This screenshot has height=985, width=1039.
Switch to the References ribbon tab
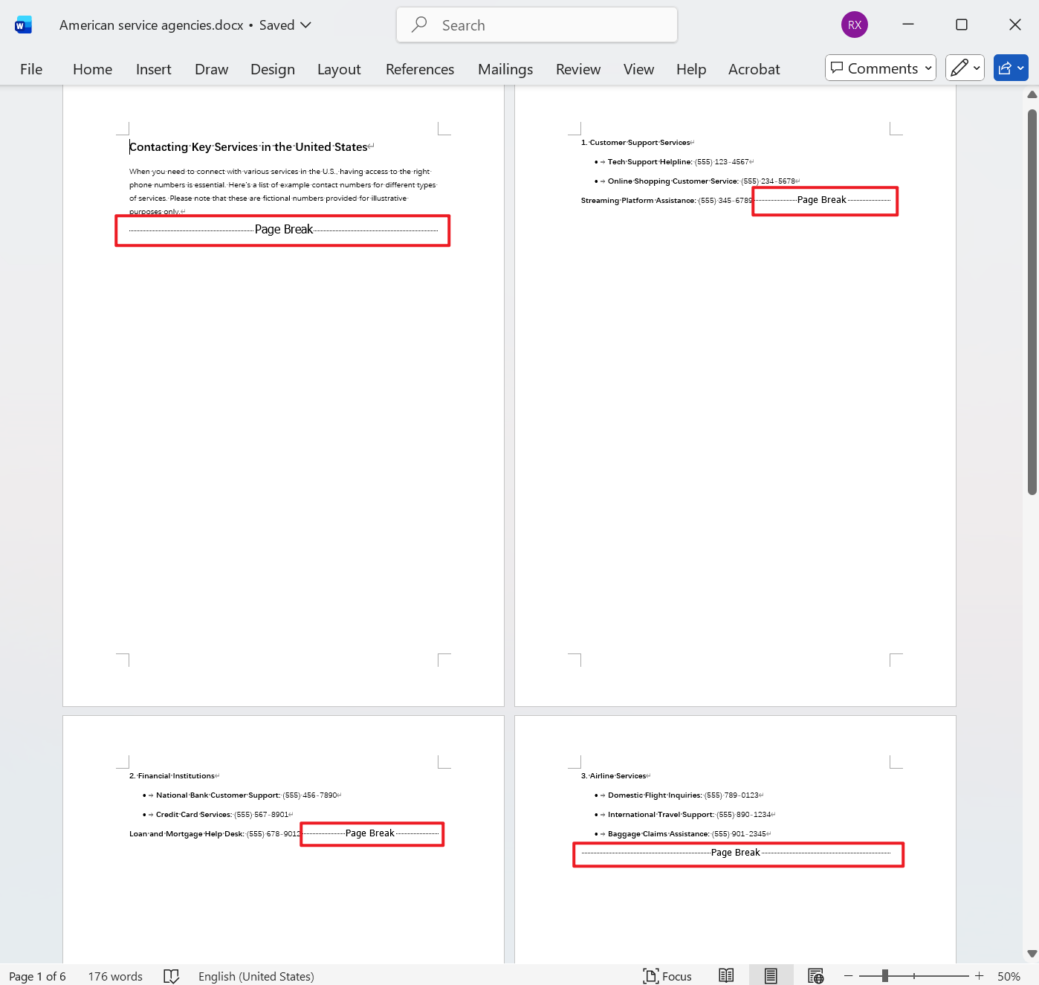(419, 68)
